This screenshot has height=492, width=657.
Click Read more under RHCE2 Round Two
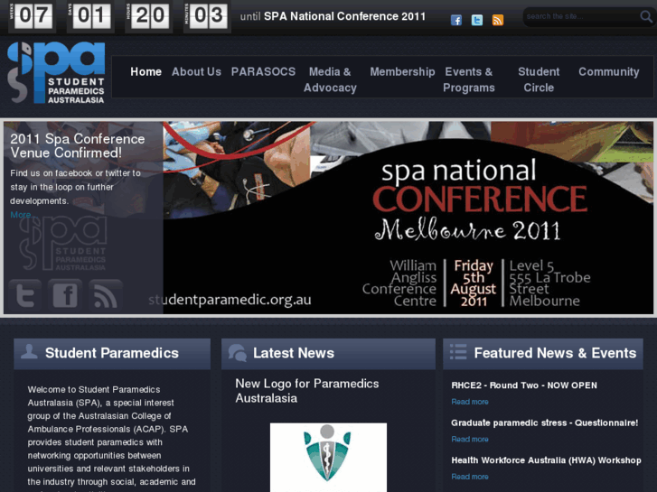(x=470, y=402)
